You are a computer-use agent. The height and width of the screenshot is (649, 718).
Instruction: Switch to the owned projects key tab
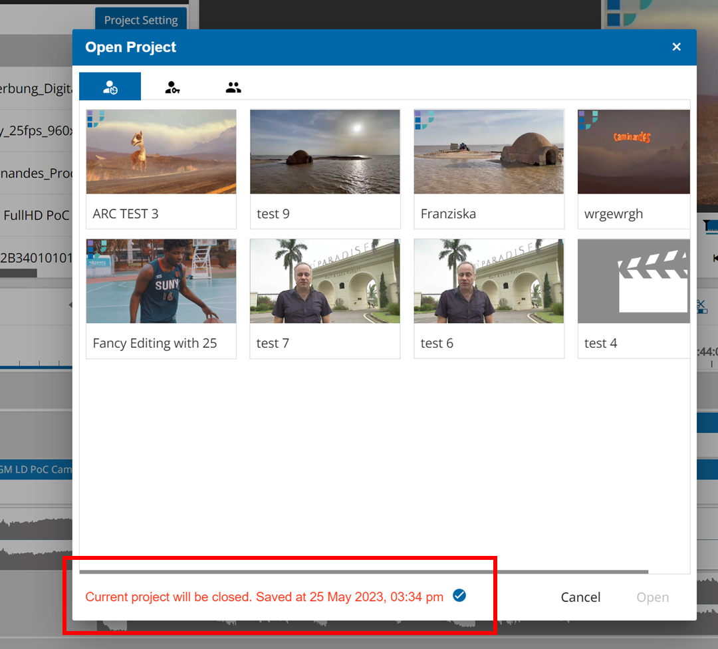tap(172, 86)
